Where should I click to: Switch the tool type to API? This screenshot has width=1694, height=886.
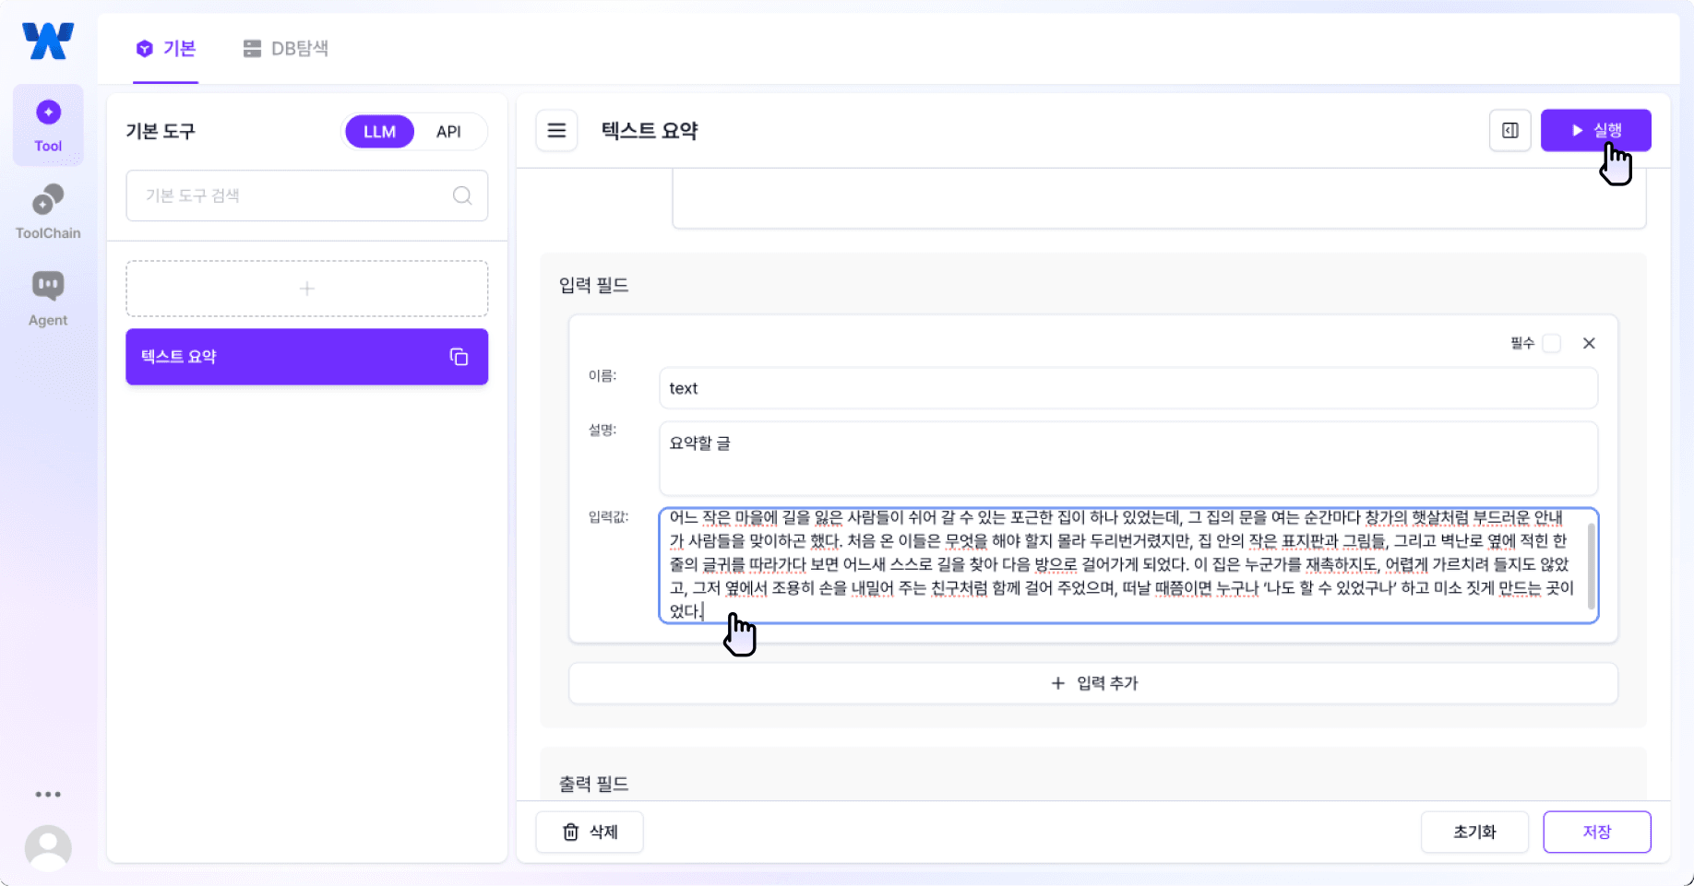pos(449,131)
